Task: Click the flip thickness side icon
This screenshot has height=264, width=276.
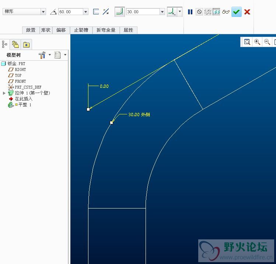Action: click(x=106, y=12)
